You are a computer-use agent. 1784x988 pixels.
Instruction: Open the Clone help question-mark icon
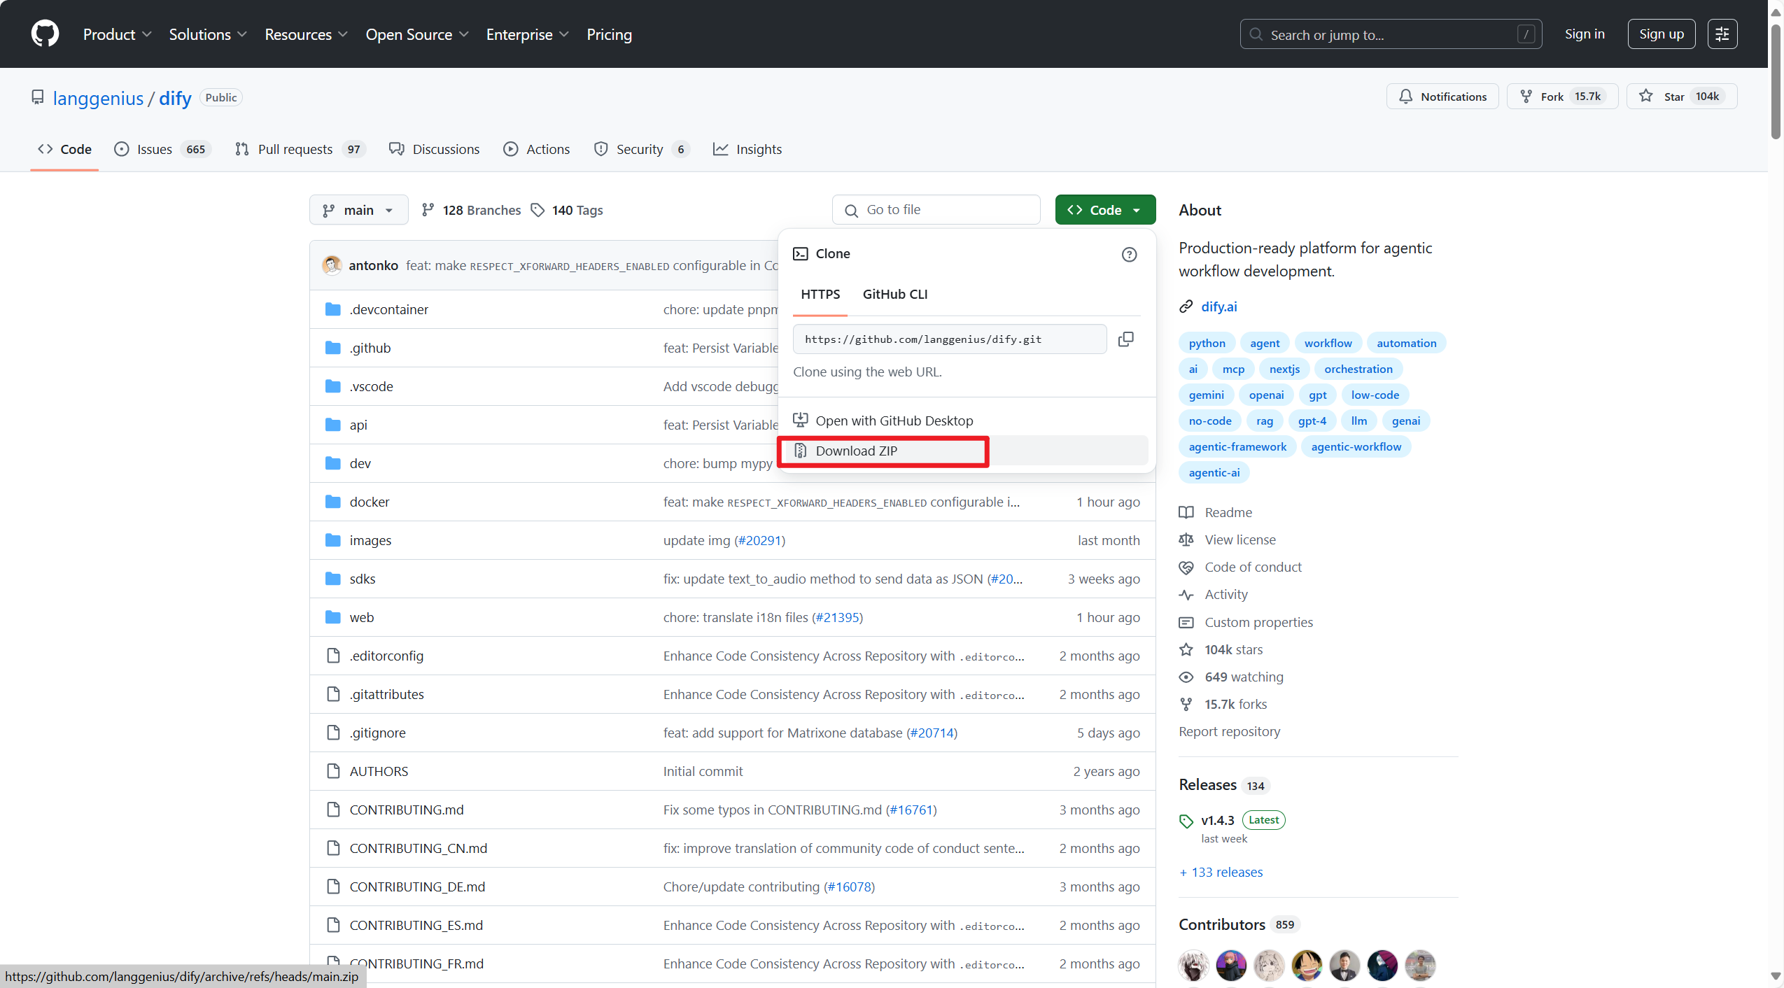1129,254
